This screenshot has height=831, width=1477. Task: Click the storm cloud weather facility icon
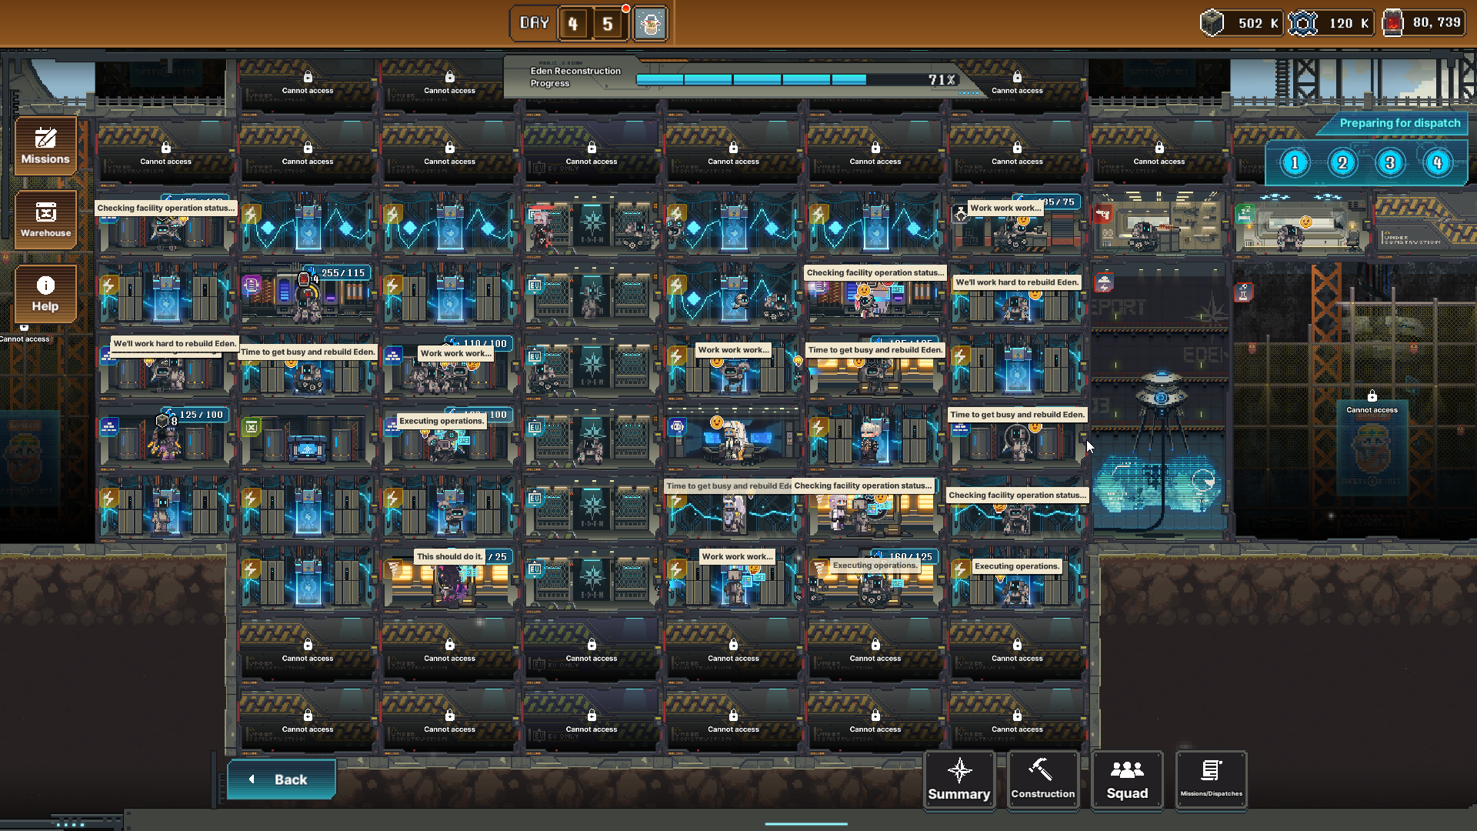1104,283
